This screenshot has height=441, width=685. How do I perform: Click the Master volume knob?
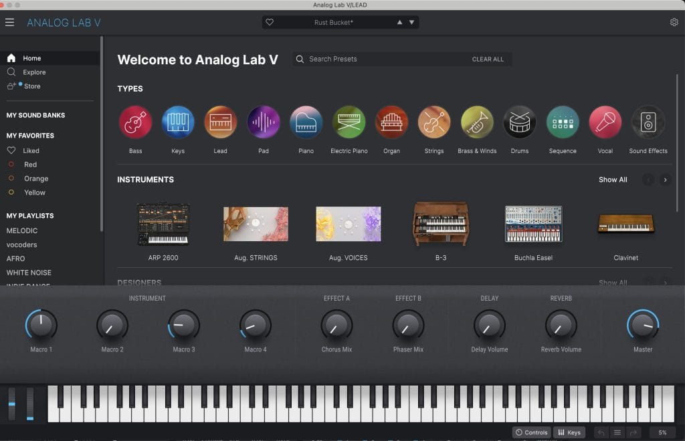click(x=643, y=325)
